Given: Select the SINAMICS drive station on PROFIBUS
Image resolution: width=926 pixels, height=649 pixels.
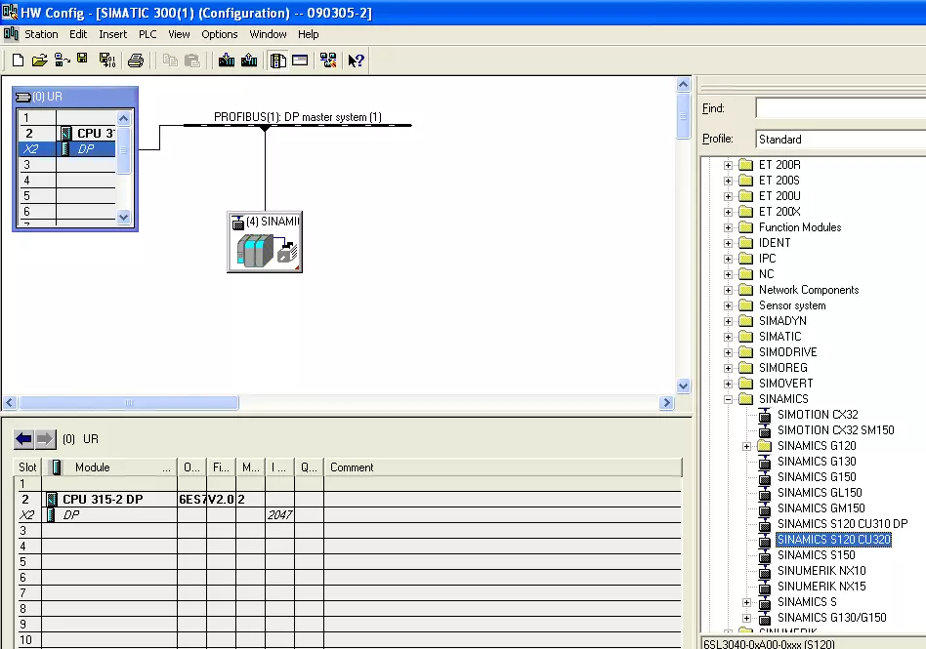Looking at the screenshot, I should pos(265,242).
